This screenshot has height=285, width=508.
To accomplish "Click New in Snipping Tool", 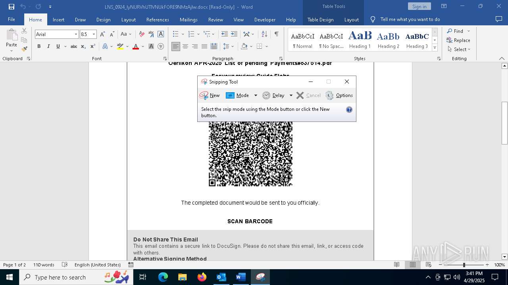I will coord(210,95).
